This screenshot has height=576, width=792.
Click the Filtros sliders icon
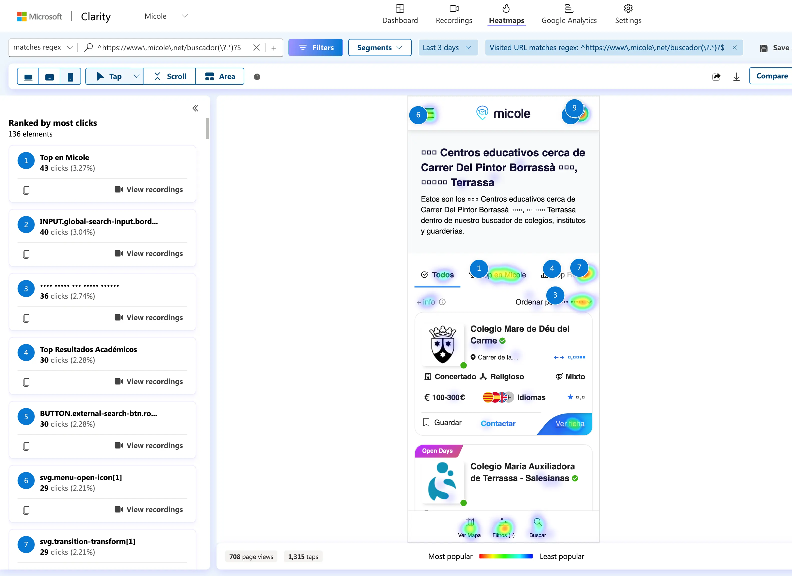pyautogui.click(x=503, y=522)
